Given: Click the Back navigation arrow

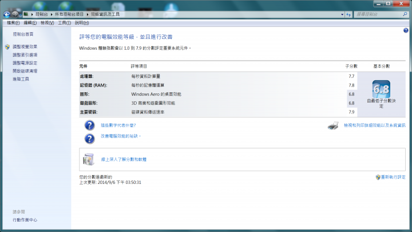Looking at the screenshot, I should click(x=7, y=14).
